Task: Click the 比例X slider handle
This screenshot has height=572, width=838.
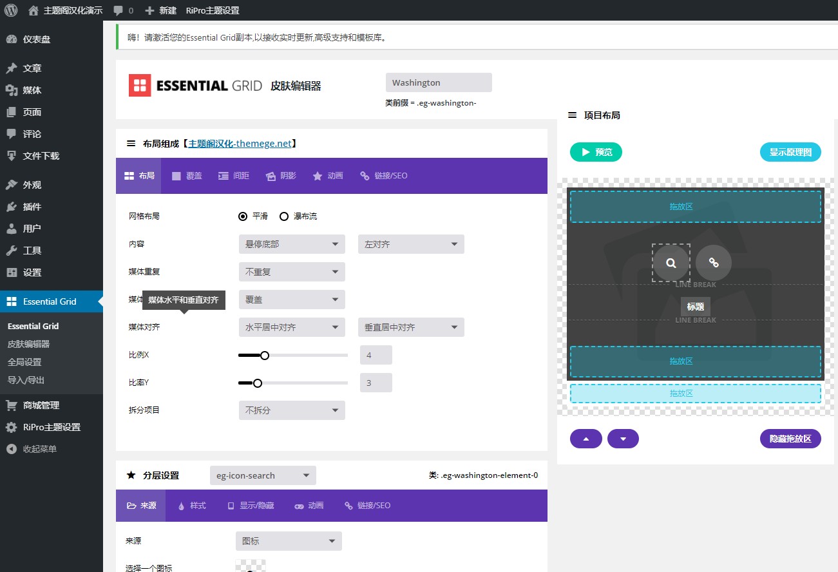Action: [264, 355]
